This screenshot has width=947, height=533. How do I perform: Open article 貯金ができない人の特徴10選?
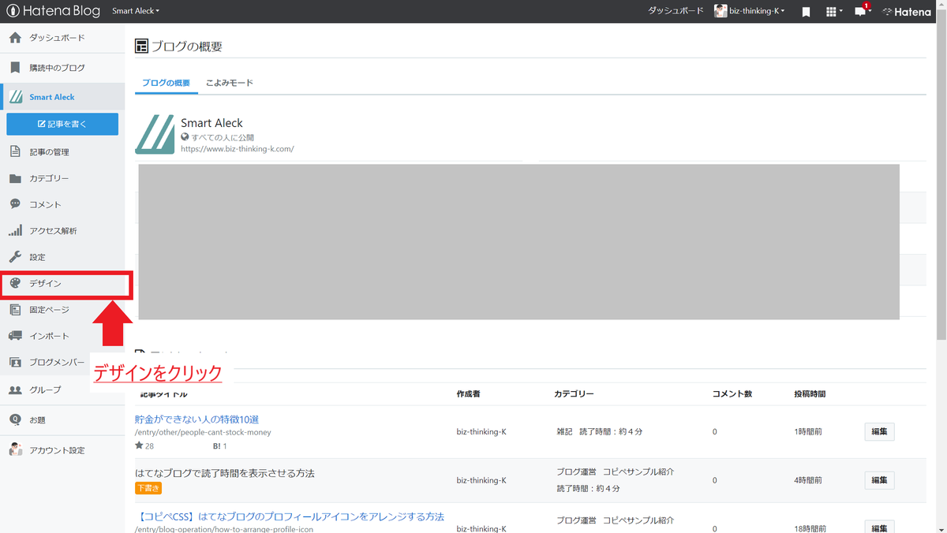tap(197, 419)
